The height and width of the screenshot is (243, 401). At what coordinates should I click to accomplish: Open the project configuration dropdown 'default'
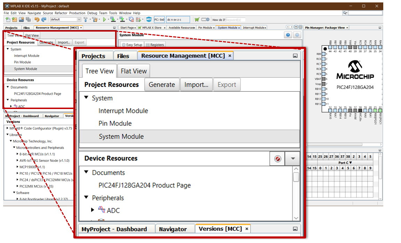pos(65,20)
